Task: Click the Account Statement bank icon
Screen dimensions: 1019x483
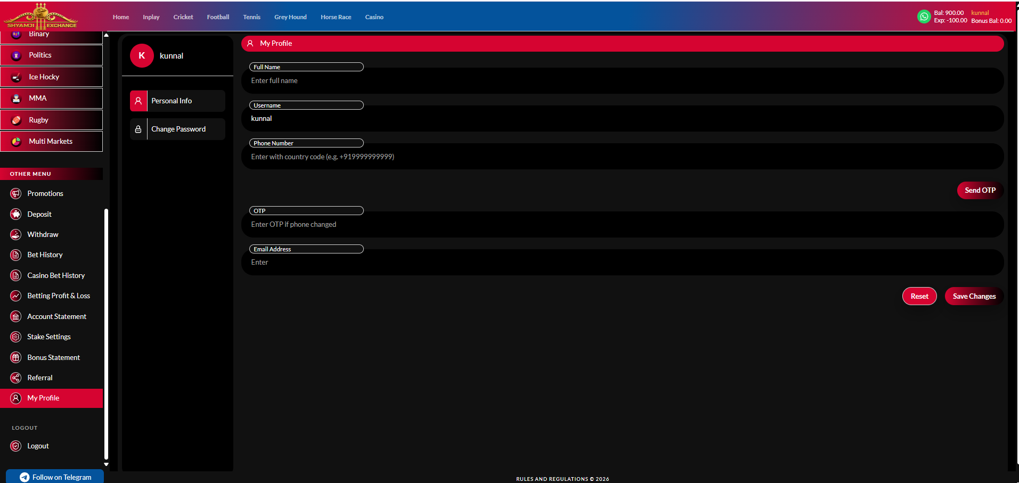Action: (x=16, y=316)
